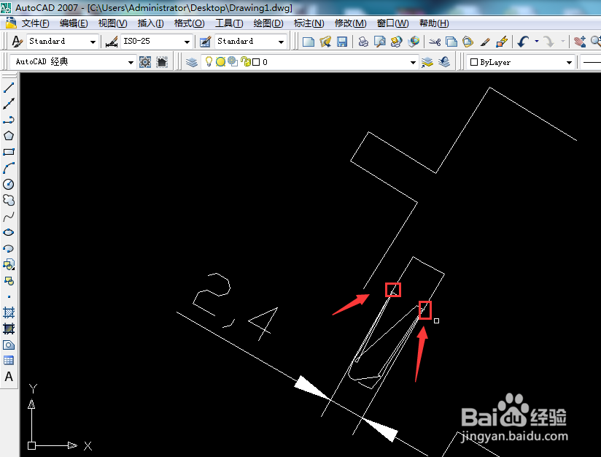This screenshot has width=601, height=457.
Task: Select the Region tool
Action: click(9, 345)
